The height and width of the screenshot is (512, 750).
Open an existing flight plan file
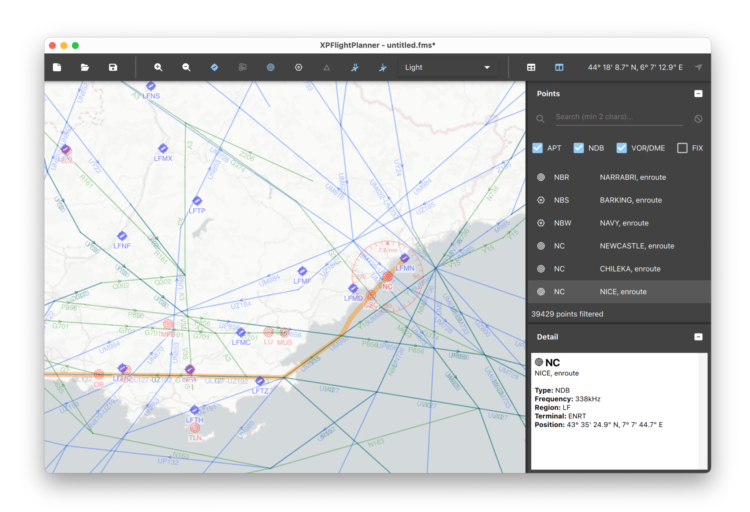(x=85, y=67)
